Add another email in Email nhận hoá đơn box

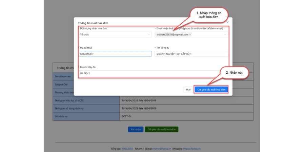pos(208,34)
